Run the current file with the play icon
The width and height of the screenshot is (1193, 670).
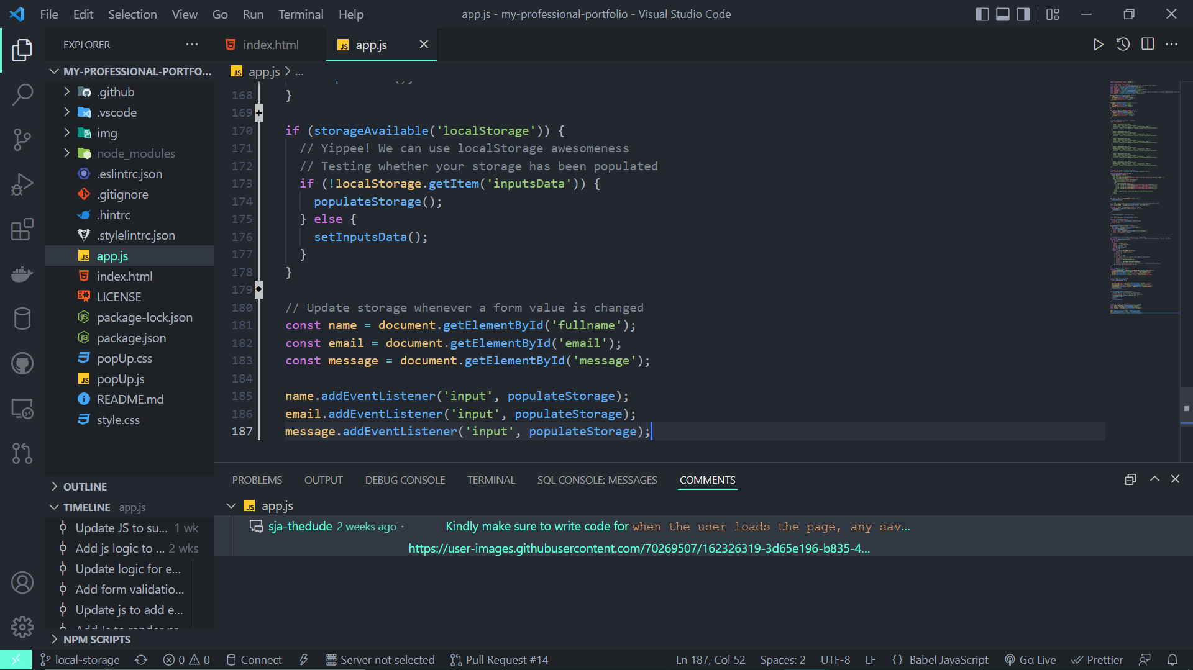click(1099, 44)
